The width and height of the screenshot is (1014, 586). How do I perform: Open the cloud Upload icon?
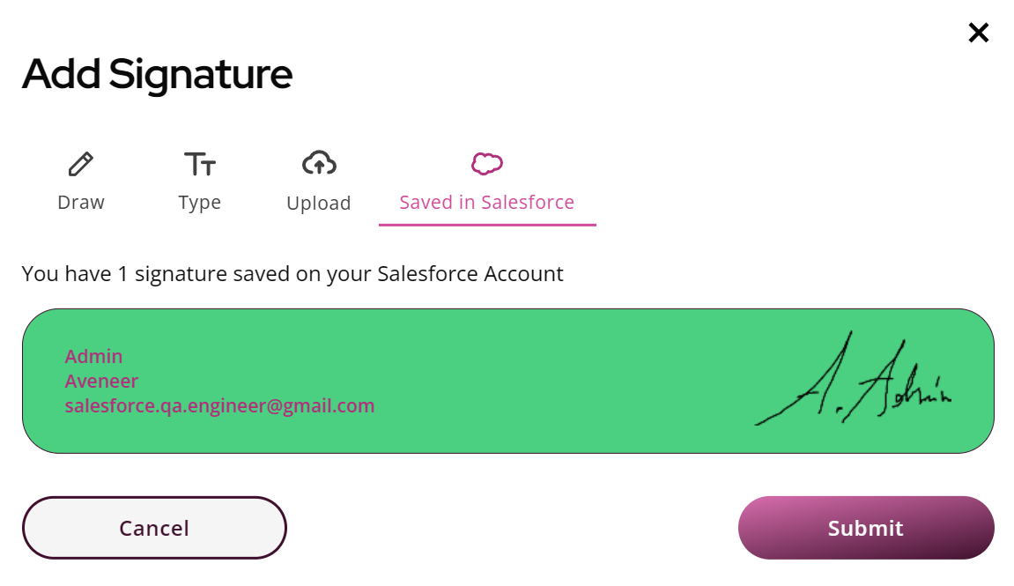pyautogui.click(x=319, y=164)
